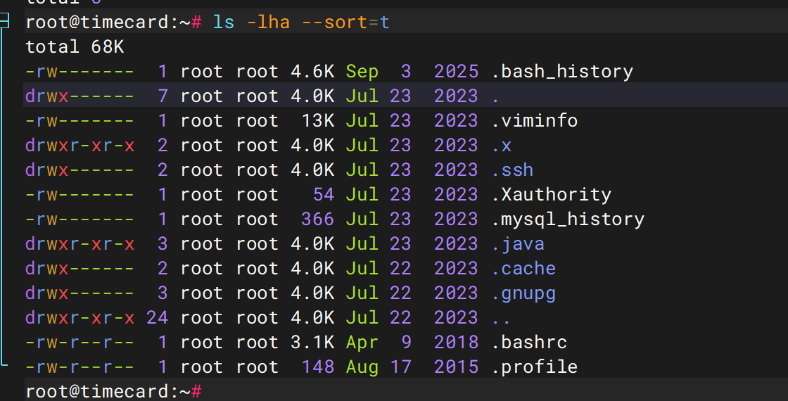Select the 'total 68K' line
788x401 pixels.
[x=75, y=46]
